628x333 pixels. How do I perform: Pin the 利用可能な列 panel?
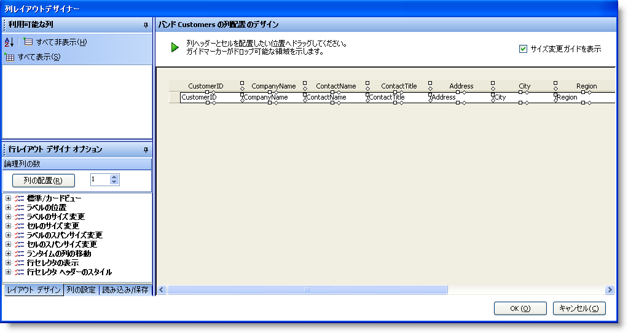point(146,25)
